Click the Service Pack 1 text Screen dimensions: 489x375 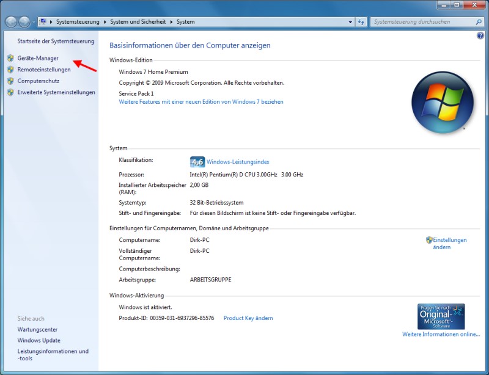(x=136, y=94)
